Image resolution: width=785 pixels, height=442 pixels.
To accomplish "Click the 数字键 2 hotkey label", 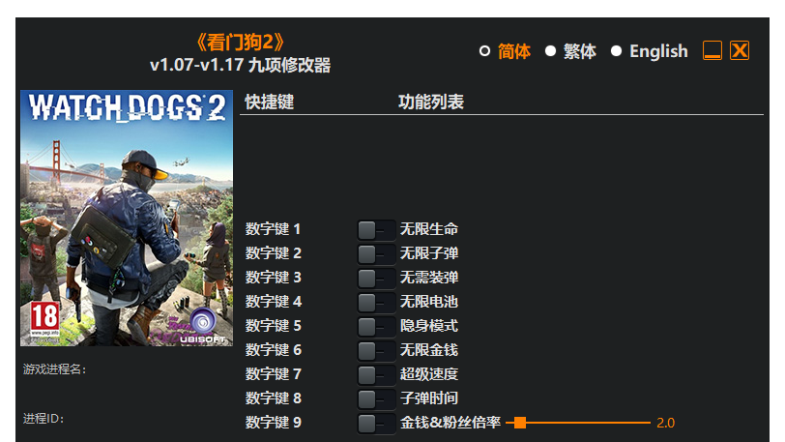I will [x=274, y=253].
